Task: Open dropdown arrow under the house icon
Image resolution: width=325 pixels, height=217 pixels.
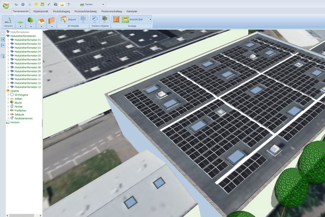Action: tap(41, 27)
